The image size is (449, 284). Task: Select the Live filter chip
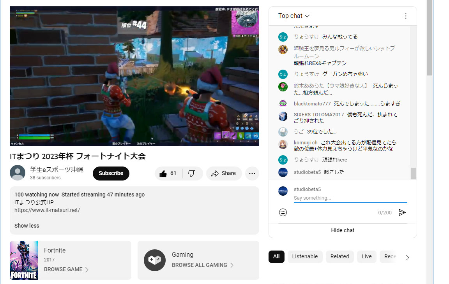pos(366,256)
